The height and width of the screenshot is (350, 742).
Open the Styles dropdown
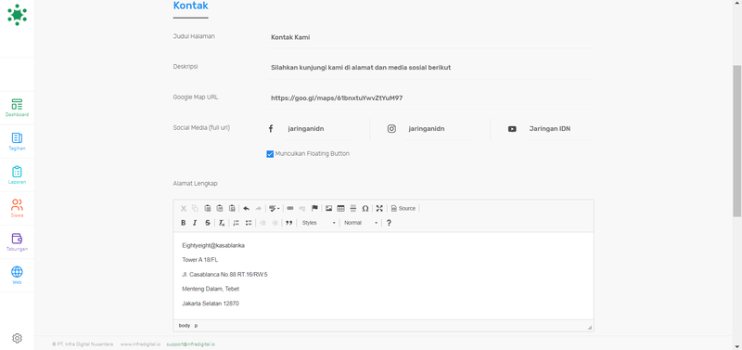[318, 223]
